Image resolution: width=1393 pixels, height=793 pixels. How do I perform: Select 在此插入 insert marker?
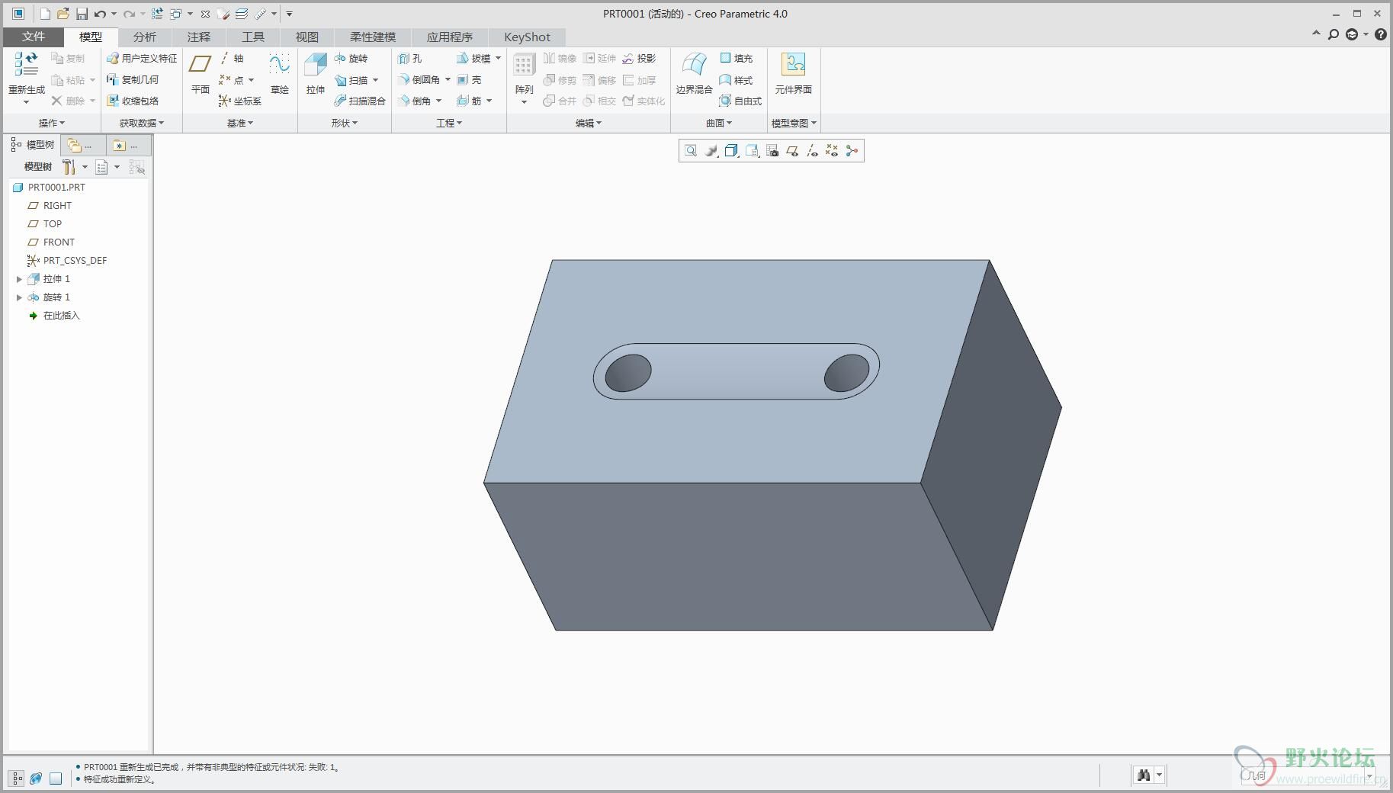53,316
